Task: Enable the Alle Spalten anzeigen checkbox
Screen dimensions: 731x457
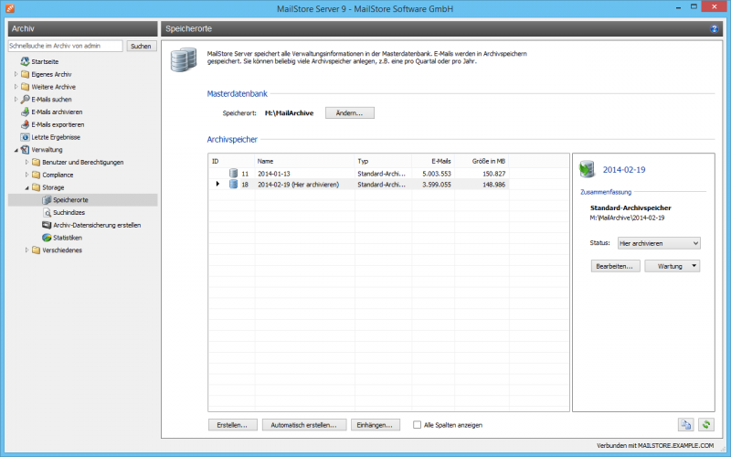Action: tap(418, 425)
